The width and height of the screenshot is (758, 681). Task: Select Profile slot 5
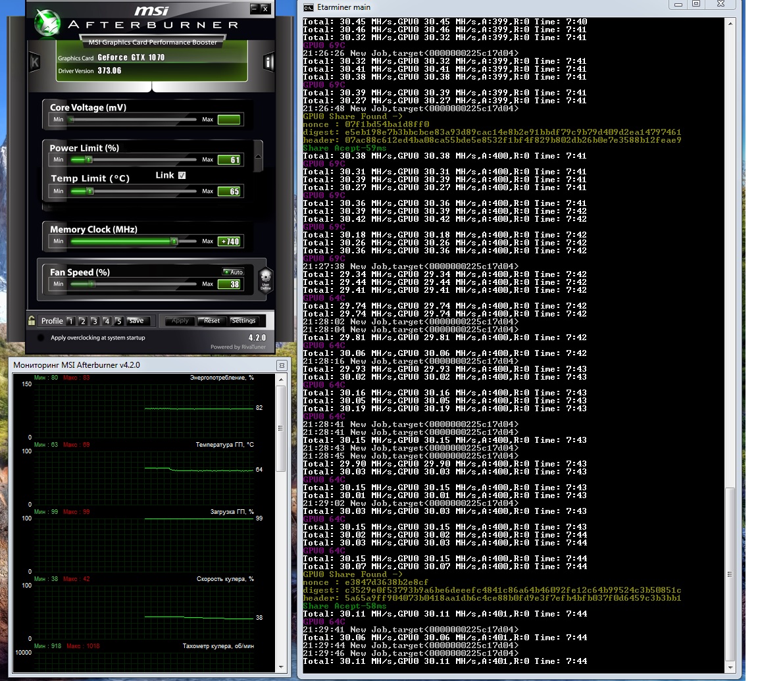click(118, 321)
